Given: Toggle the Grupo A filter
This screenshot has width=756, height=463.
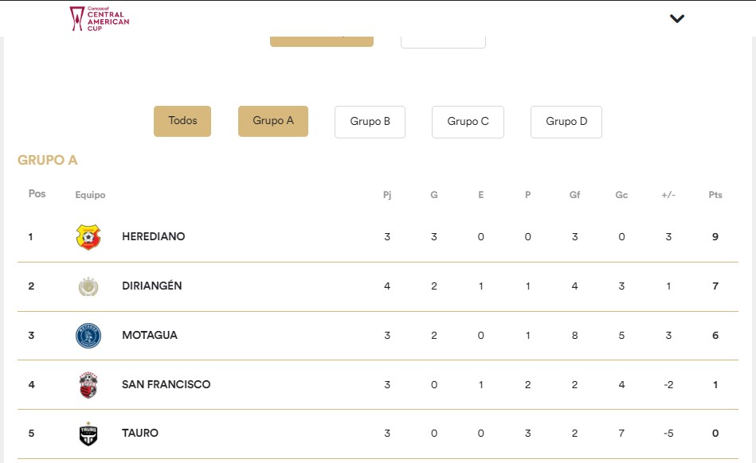Looking at the screenshot, I should click(x=273, y=121).
